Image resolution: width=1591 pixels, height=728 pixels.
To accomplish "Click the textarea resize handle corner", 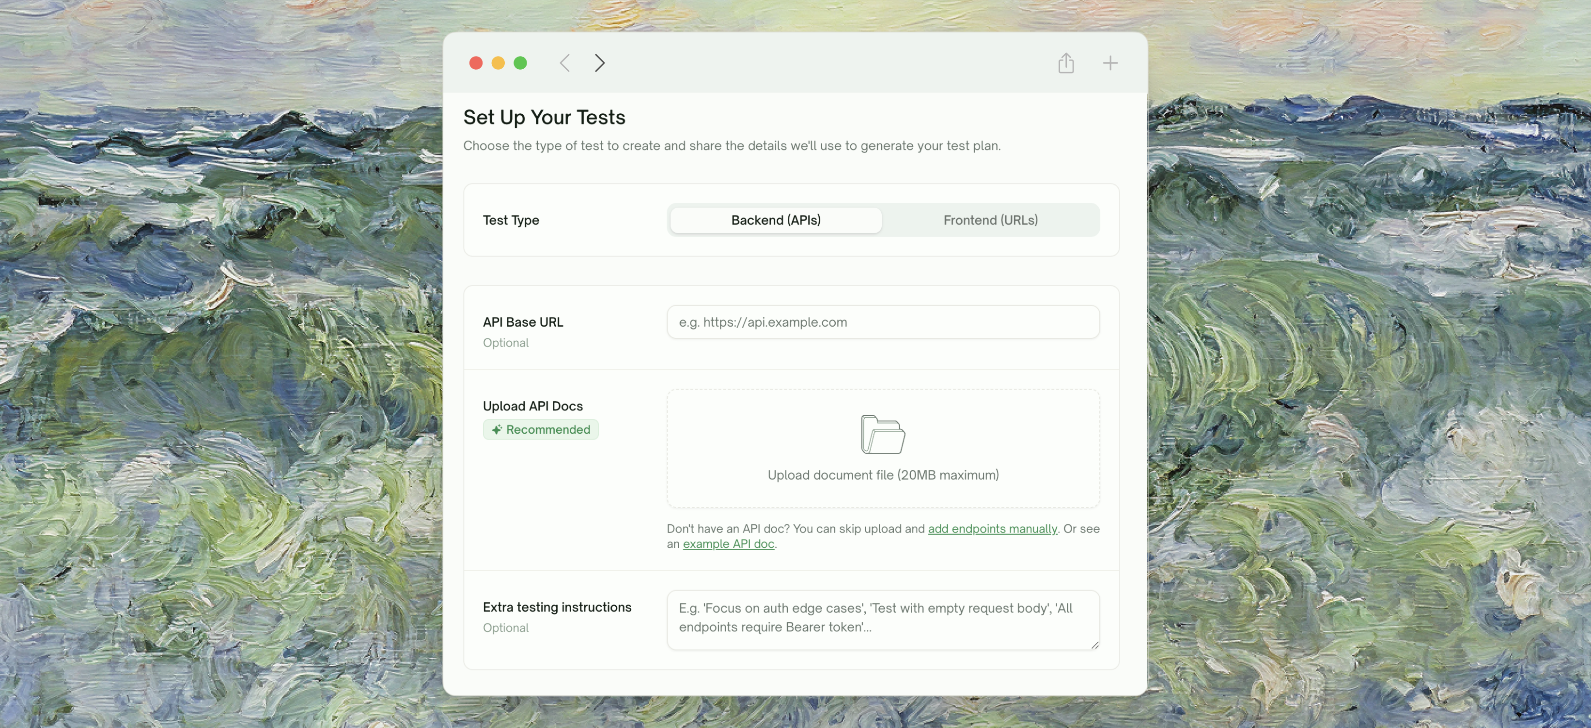I will click(1094, 644).
